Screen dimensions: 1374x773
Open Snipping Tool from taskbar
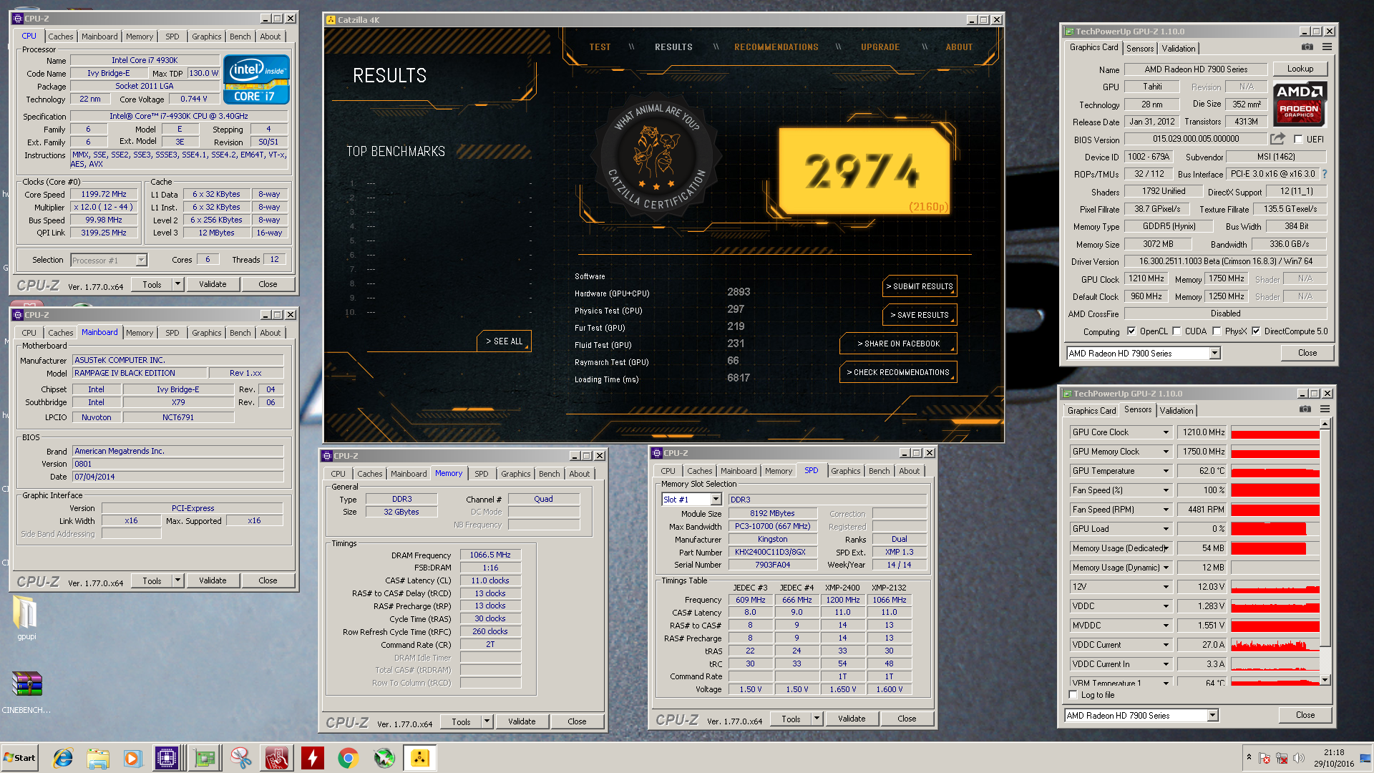pos(241,758)
